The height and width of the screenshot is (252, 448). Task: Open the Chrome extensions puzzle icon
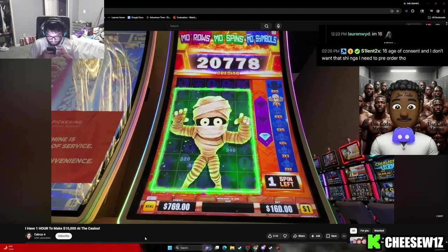[413, 11]
